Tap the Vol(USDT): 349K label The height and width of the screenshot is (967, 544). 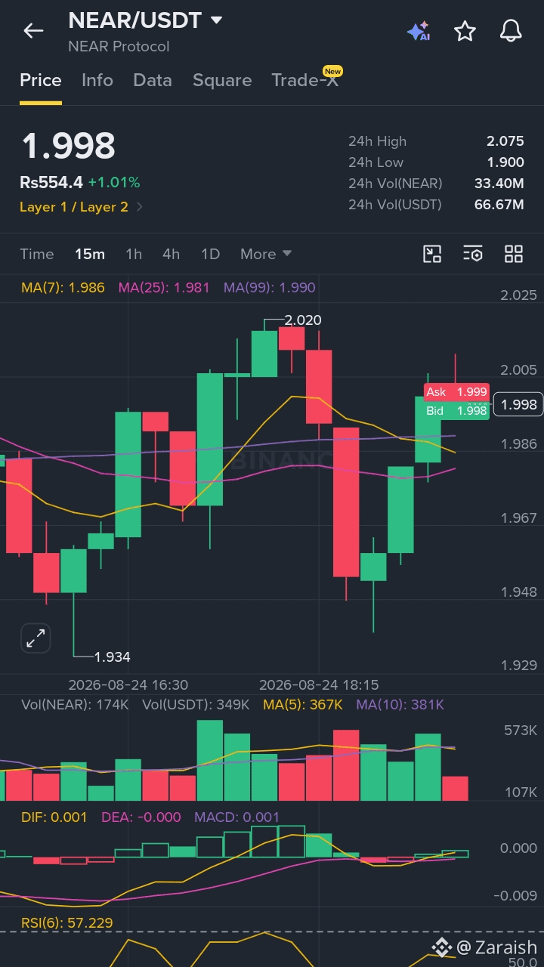click(x=196, y=705)
